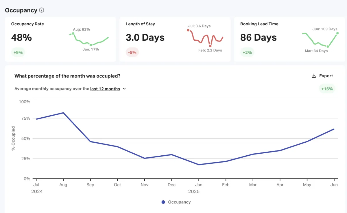Click the Occupancy info icon
The height and width of the screenshot is (213, 347).
[x=42, y=10]
